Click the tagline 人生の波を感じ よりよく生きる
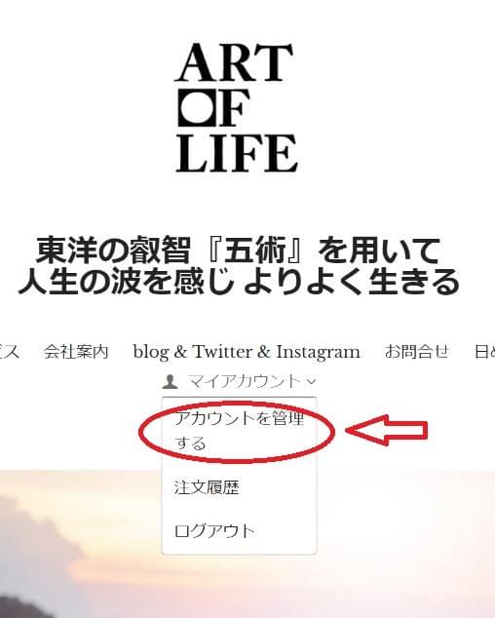The image size is (495, 618). tap(239, 282)
